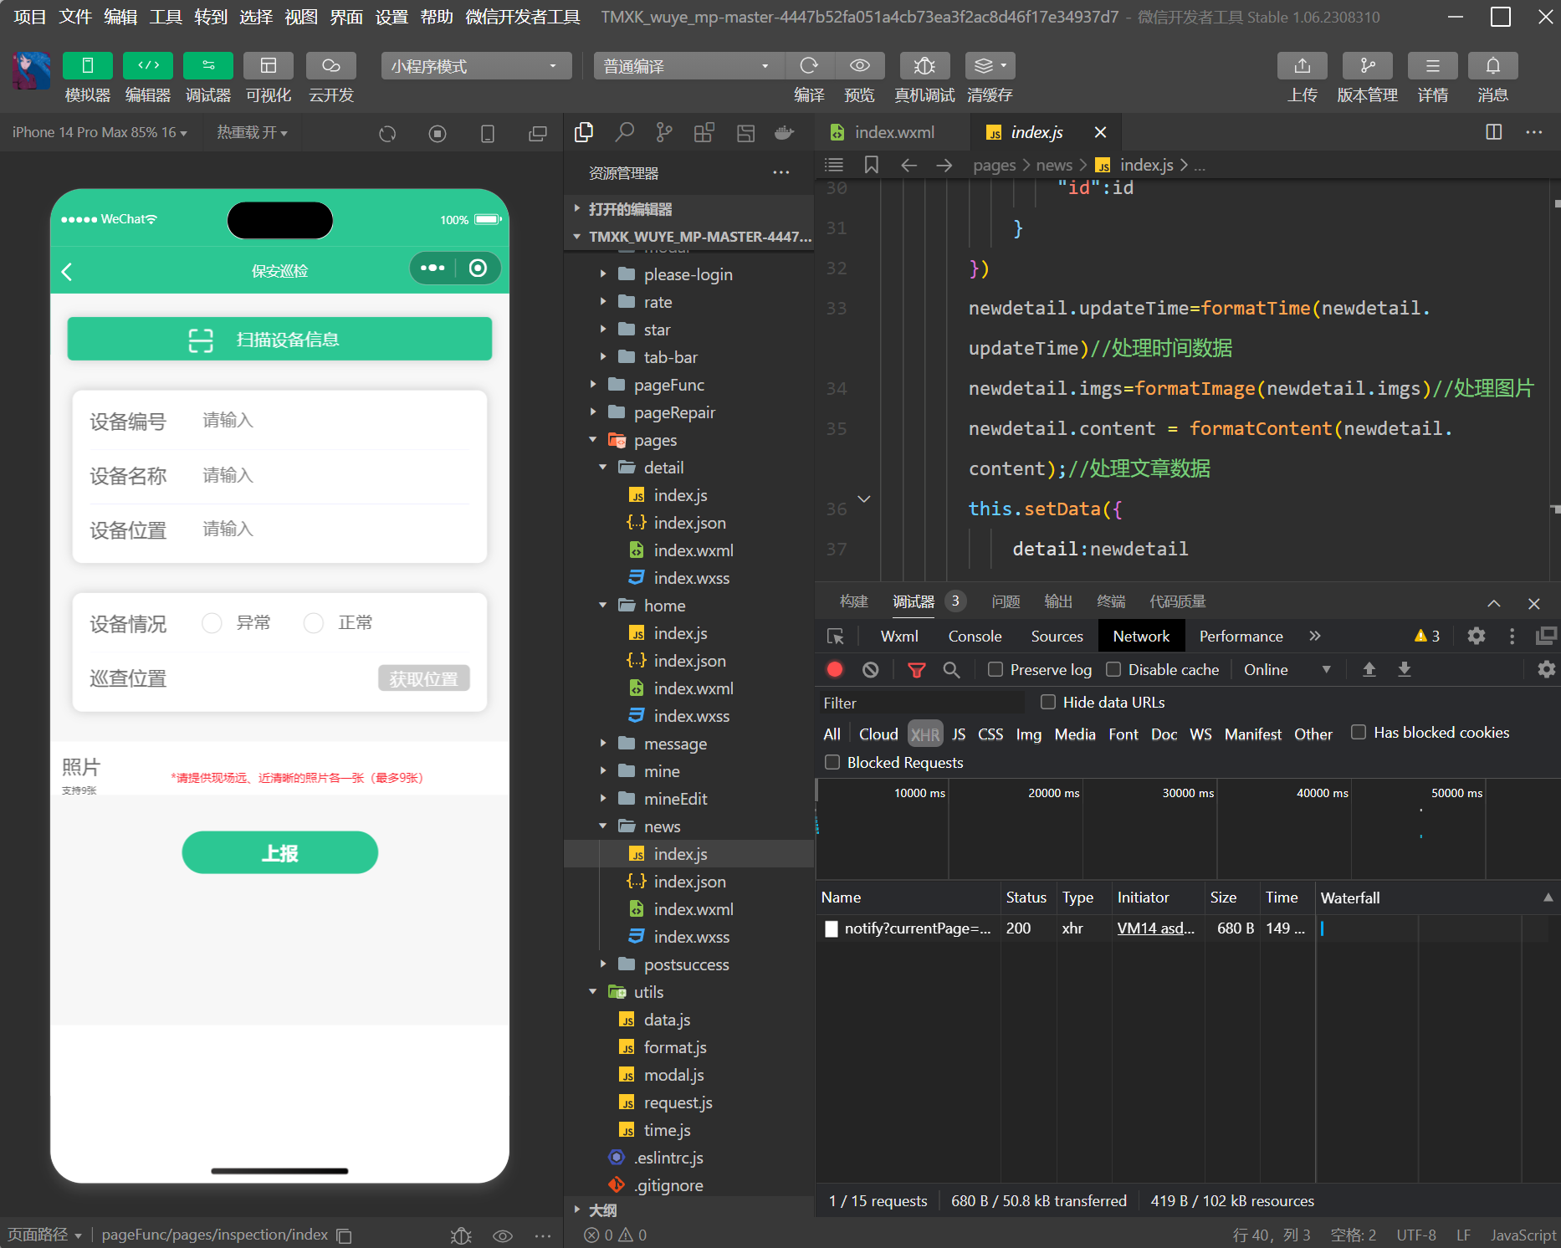Filter requests by JS

tap(959, 734)
